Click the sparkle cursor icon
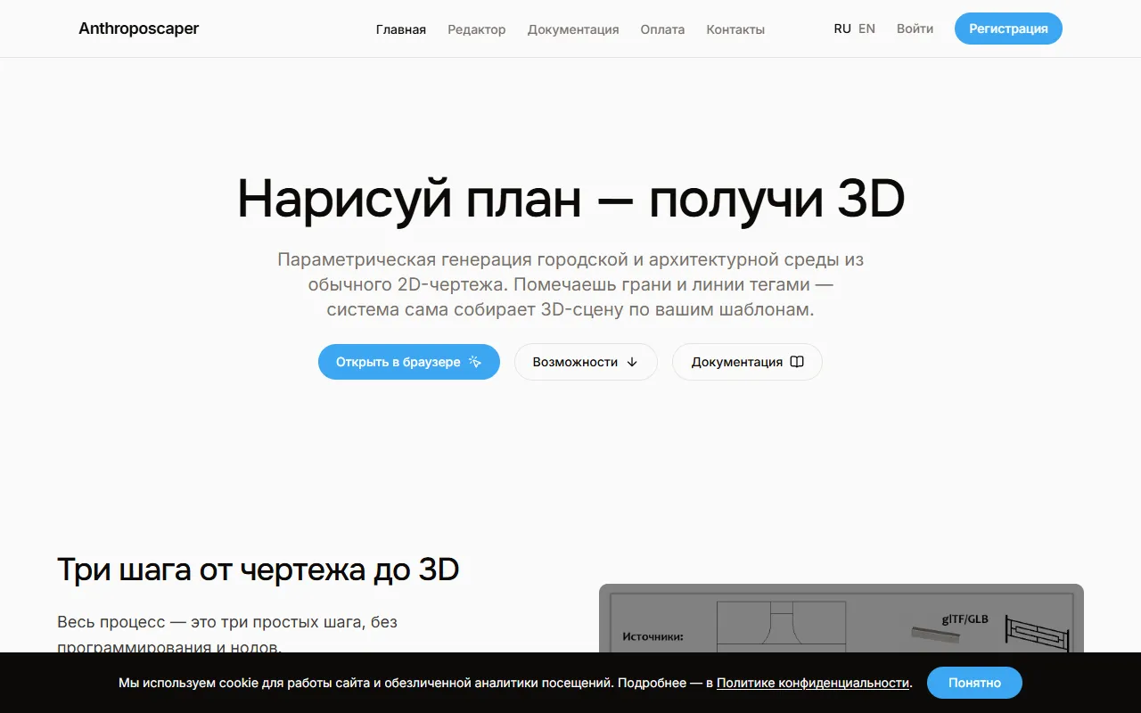 coord(474,362)
